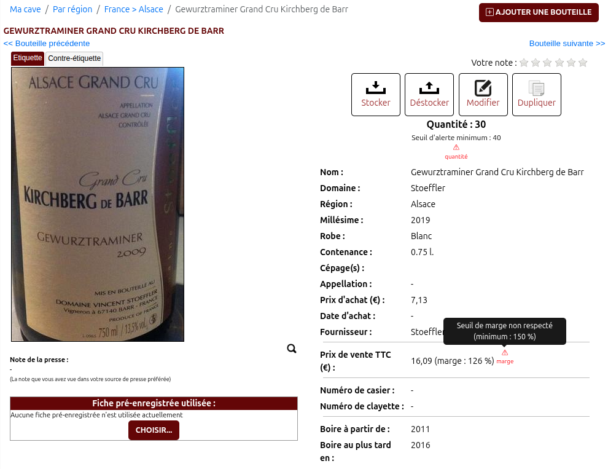
Task: Open the Par région breadcrumb
Action: click(x=72, y=9)
